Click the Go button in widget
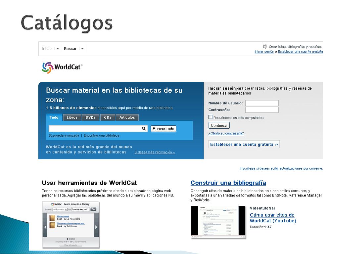Viewport: 339px width, 254px height. pyautogui.click(x=93, y=209)
